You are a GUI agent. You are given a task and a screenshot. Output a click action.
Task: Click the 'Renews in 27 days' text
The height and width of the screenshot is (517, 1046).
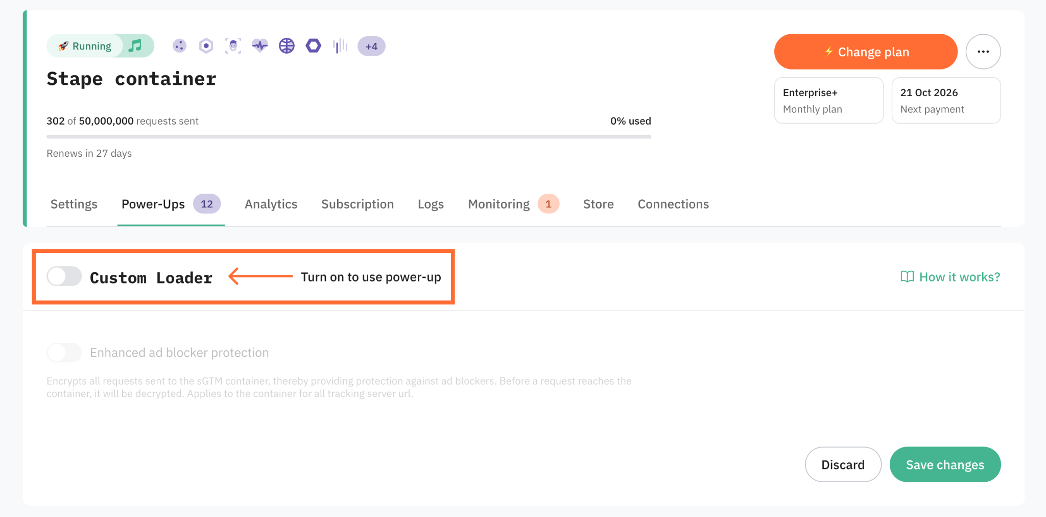pyautogui.click(x=89, y=153)
